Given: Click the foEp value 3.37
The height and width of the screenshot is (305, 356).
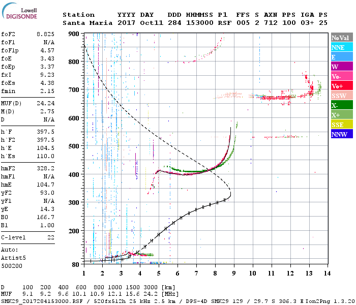Looking at the screenshot, I should [47, 67].
